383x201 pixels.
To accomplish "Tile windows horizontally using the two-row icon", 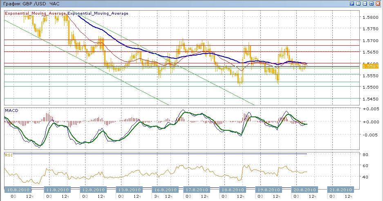I will coord(365,3).
